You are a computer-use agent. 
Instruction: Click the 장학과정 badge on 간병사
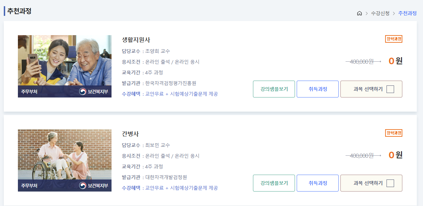click(x=394, y=133)
